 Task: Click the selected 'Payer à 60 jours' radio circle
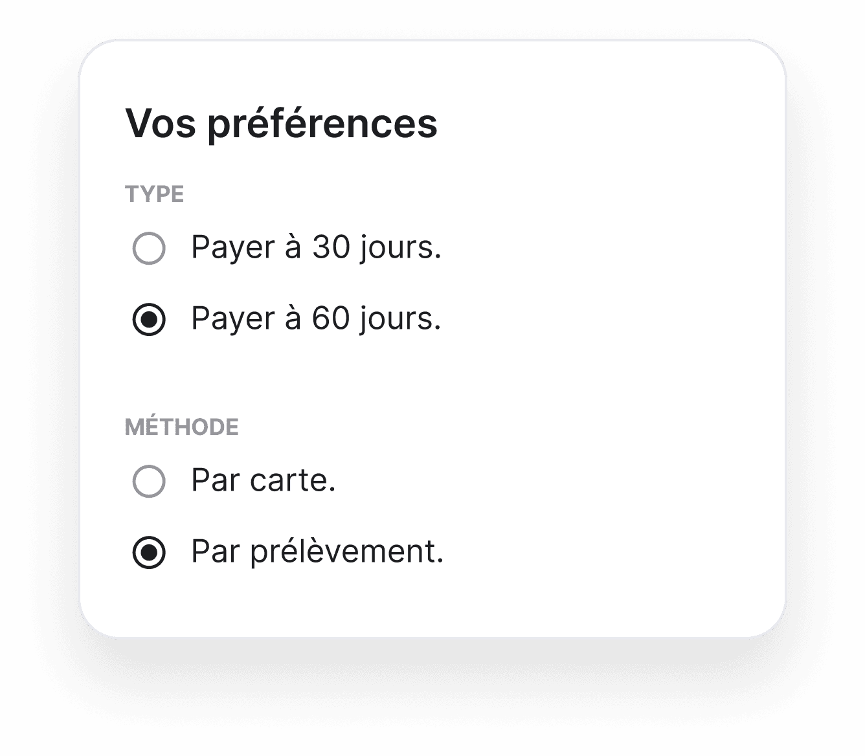(x=149, y=320)
